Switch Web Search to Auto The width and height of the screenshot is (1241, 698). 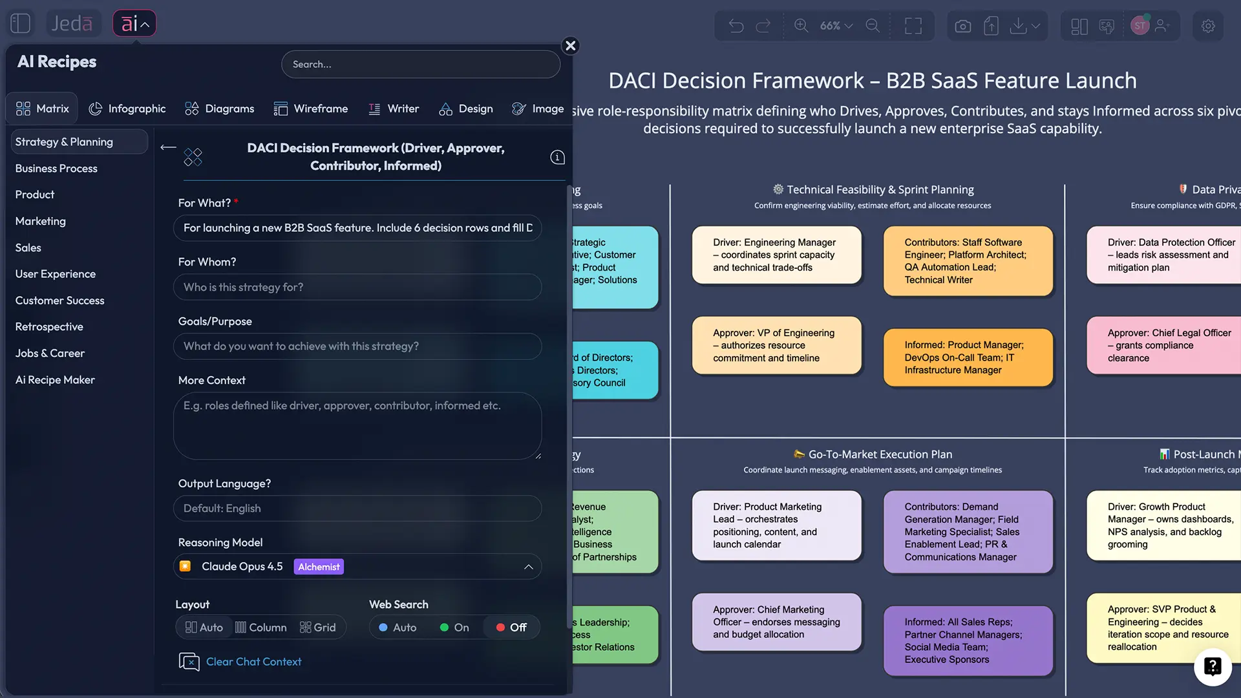tap(398, 627)
